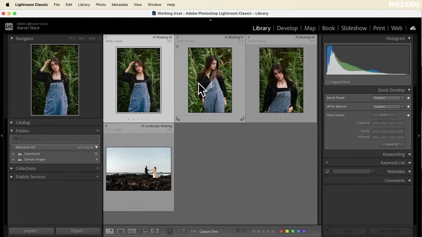The height and width of the screenshot is (237, 422).
Task: Apply the green color label
Action: [293, 231]
